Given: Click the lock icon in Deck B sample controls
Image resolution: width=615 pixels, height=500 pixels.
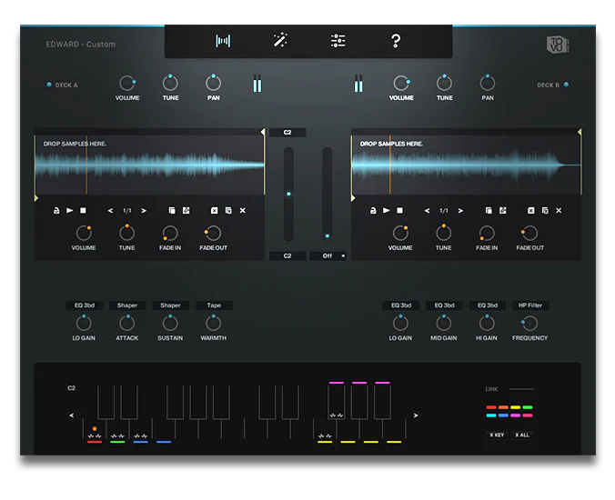Looking at the screenshot, I should point(373,210).
